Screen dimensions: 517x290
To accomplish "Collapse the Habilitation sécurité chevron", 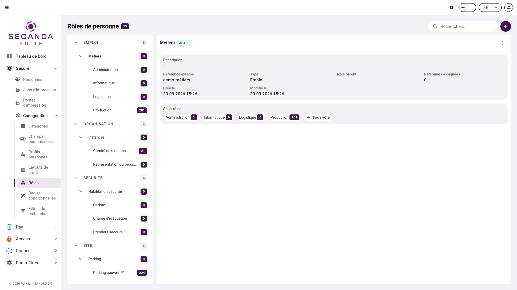I will [81, 191].
